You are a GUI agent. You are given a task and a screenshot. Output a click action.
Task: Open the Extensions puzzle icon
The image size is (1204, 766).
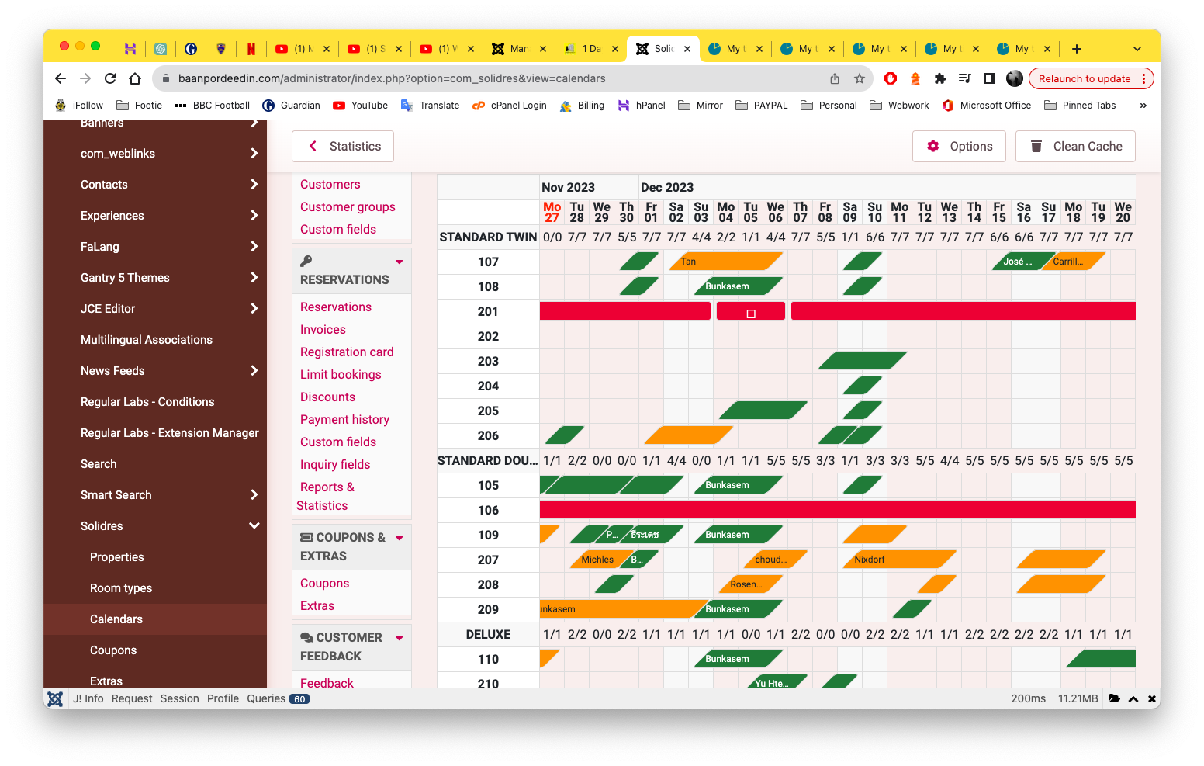click(x=940, y=78)
